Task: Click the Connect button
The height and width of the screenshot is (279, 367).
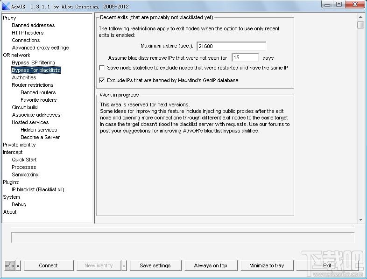Action: point(49,265)
